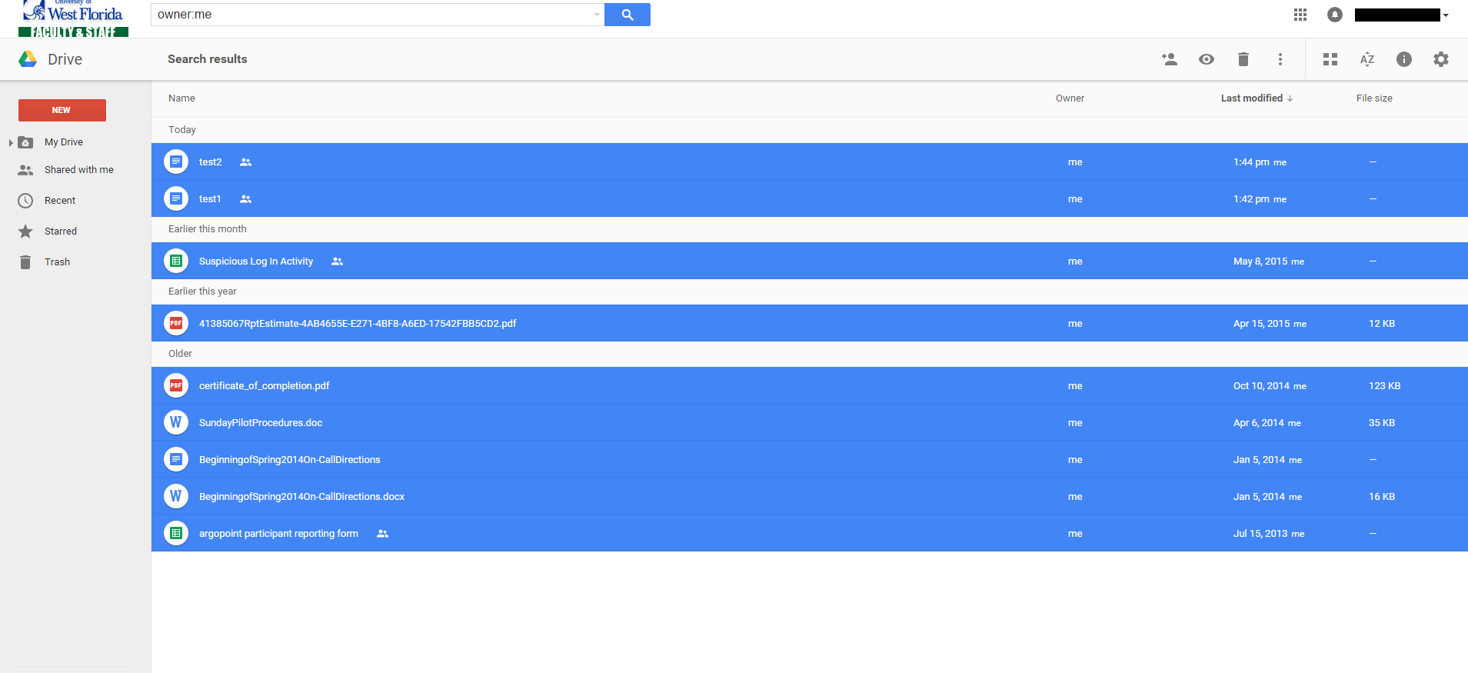Open the More actions three-dot menu
Image resolution: width=1468 pixels, height=673 pixels.
[x=1280, y=59]
